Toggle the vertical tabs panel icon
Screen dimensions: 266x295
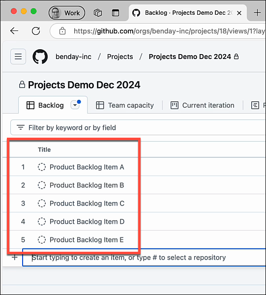pyautogui.click(x=116, y=13)
